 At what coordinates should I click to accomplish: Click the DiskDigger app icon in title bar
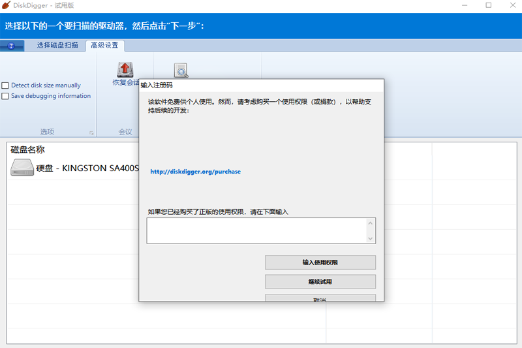coord(7,5)
